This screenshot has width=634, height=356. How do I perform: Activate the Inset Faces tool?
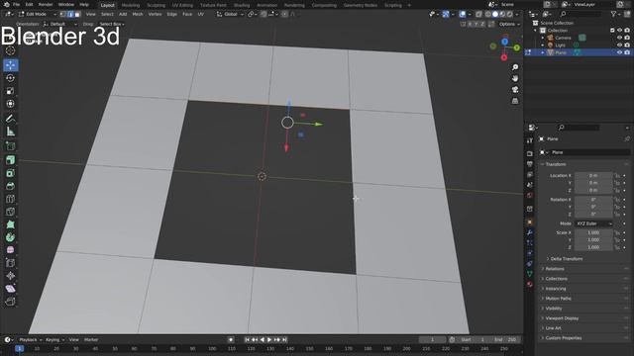pos(11,173)
